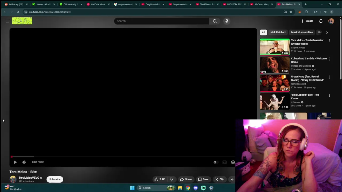Switch to the YouTube Music tab
Image resolution: width=342 pixels, height=192 pixels.
pos(98,4)
